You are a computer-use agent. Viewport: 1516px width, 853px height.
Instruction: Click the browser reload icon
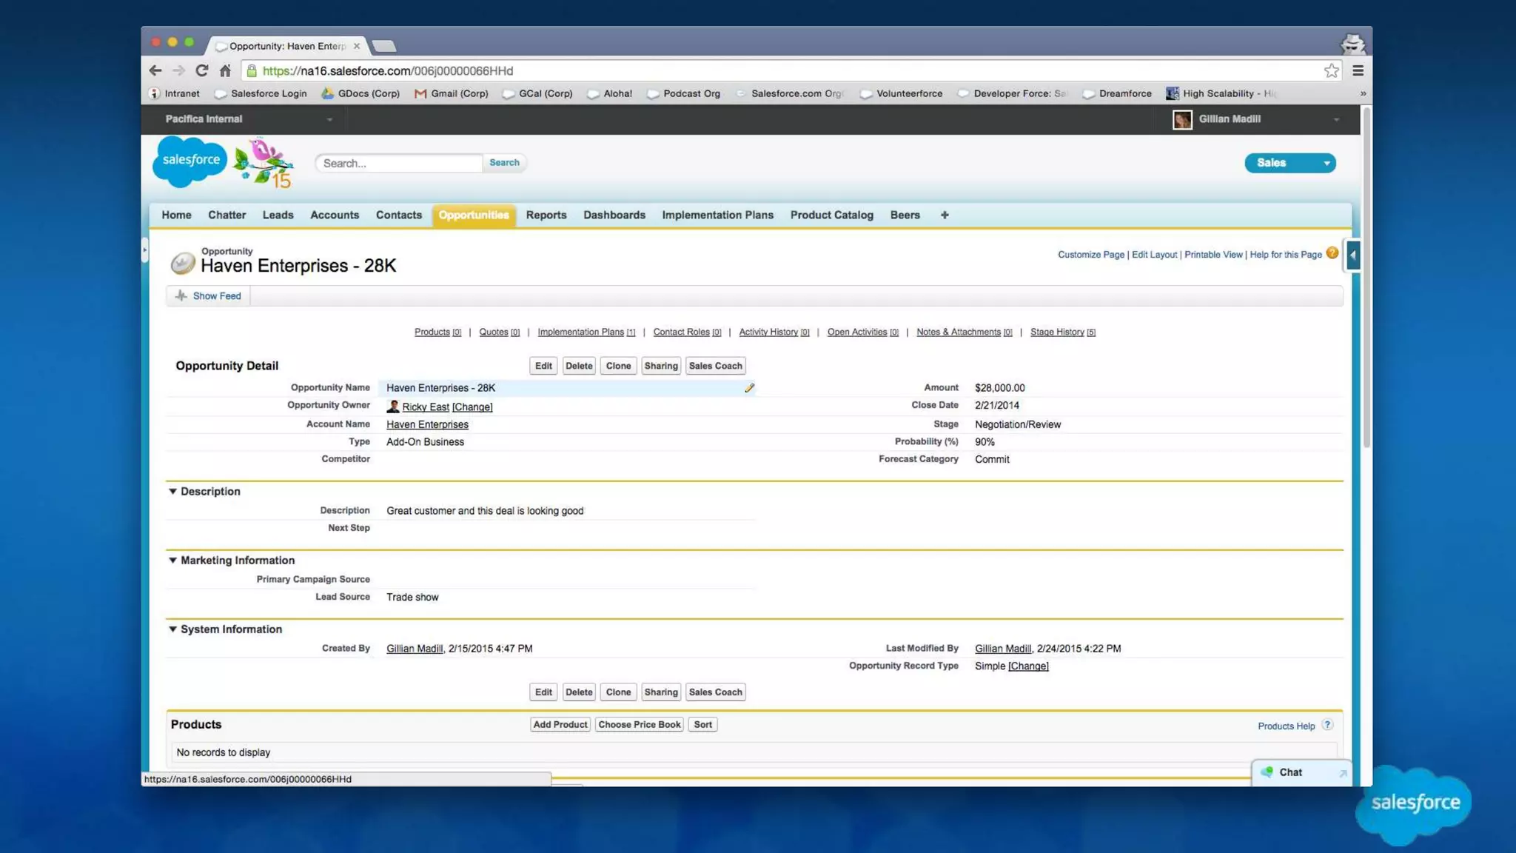point(201,70)
